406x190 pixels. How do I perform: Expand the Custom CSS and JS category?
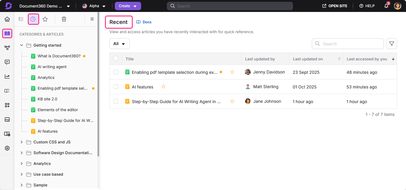[x=21, y=142]
